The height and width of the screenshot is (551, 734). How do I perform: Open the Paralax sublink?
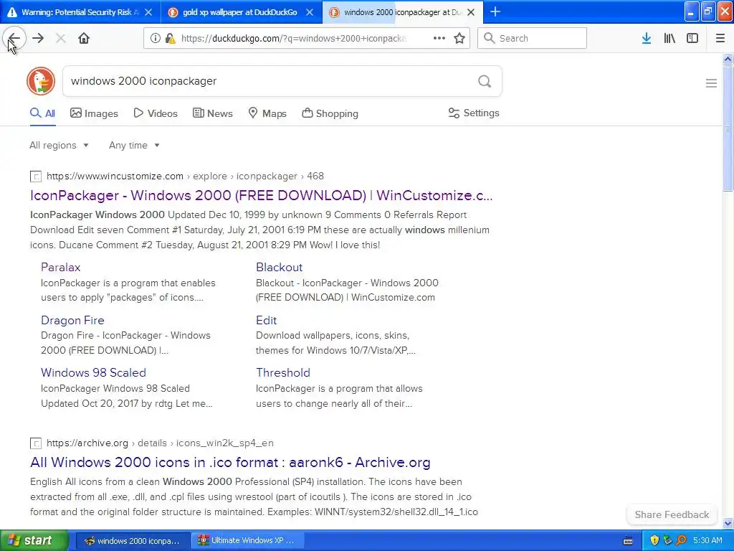[60, 267]
